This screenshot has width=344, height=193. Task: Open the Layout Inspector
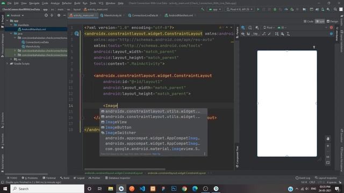click(326, 178)
